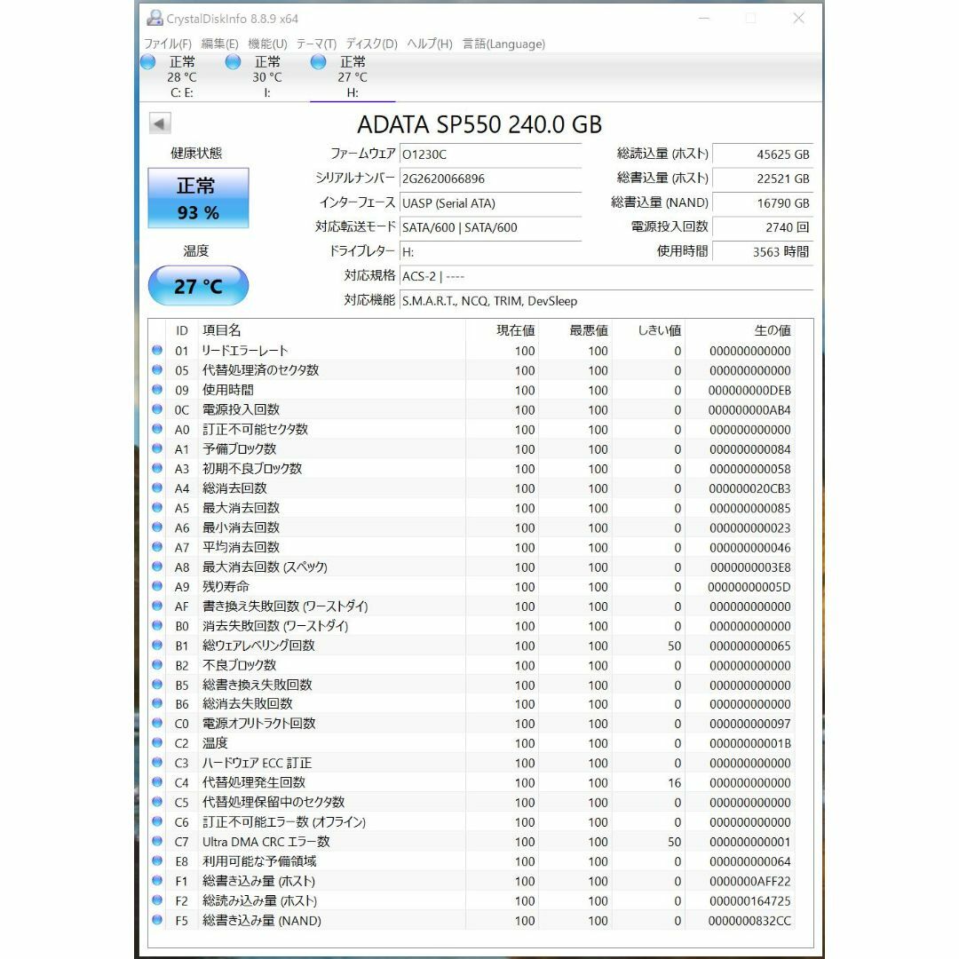Select the 総書き換え失敗回数 row name
The image size is (959, 959).
pyautogui.click(x=257, y=685)
